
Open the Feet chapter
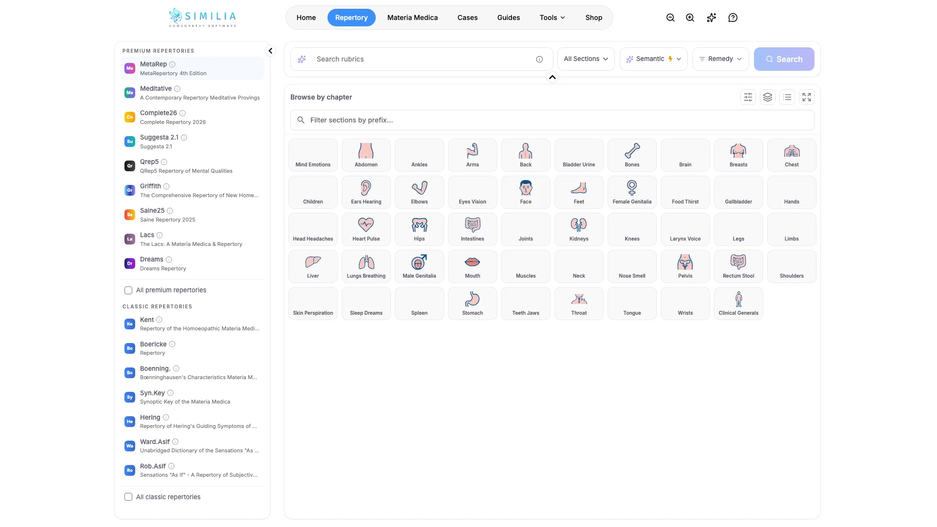579,192
